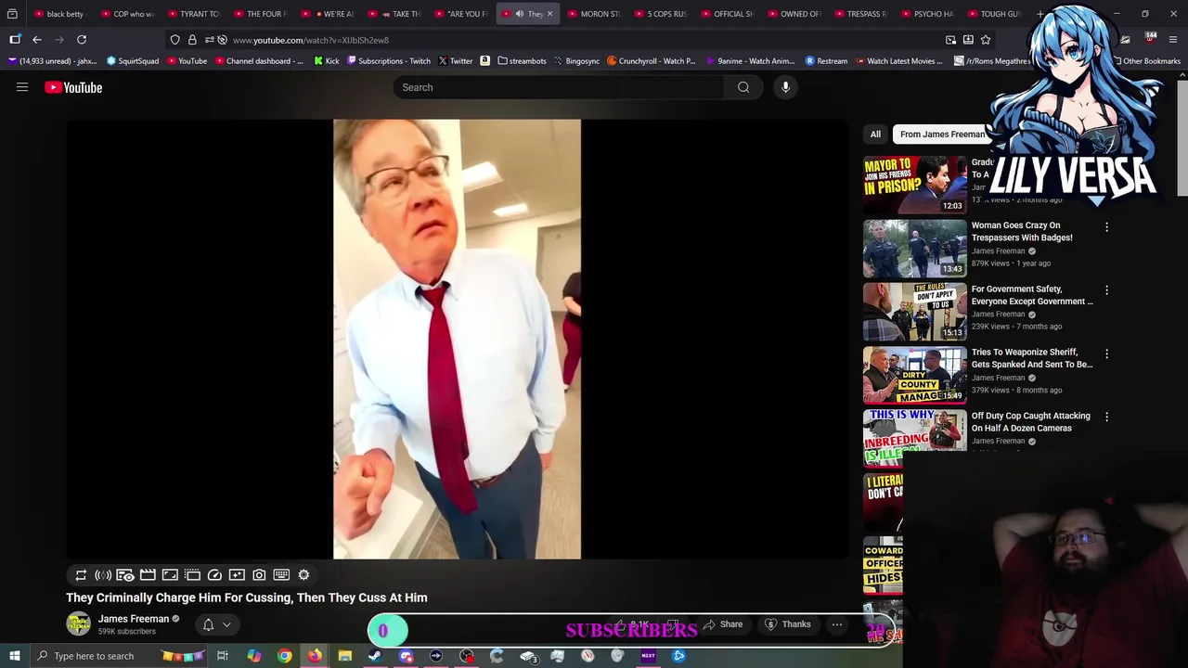The height and width of the screenshot is (668, 1188).
Task: Open the Windows Start menu
Action: coord(15,656)
